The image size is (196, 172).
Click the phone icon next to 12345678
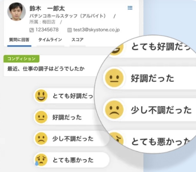31,30
